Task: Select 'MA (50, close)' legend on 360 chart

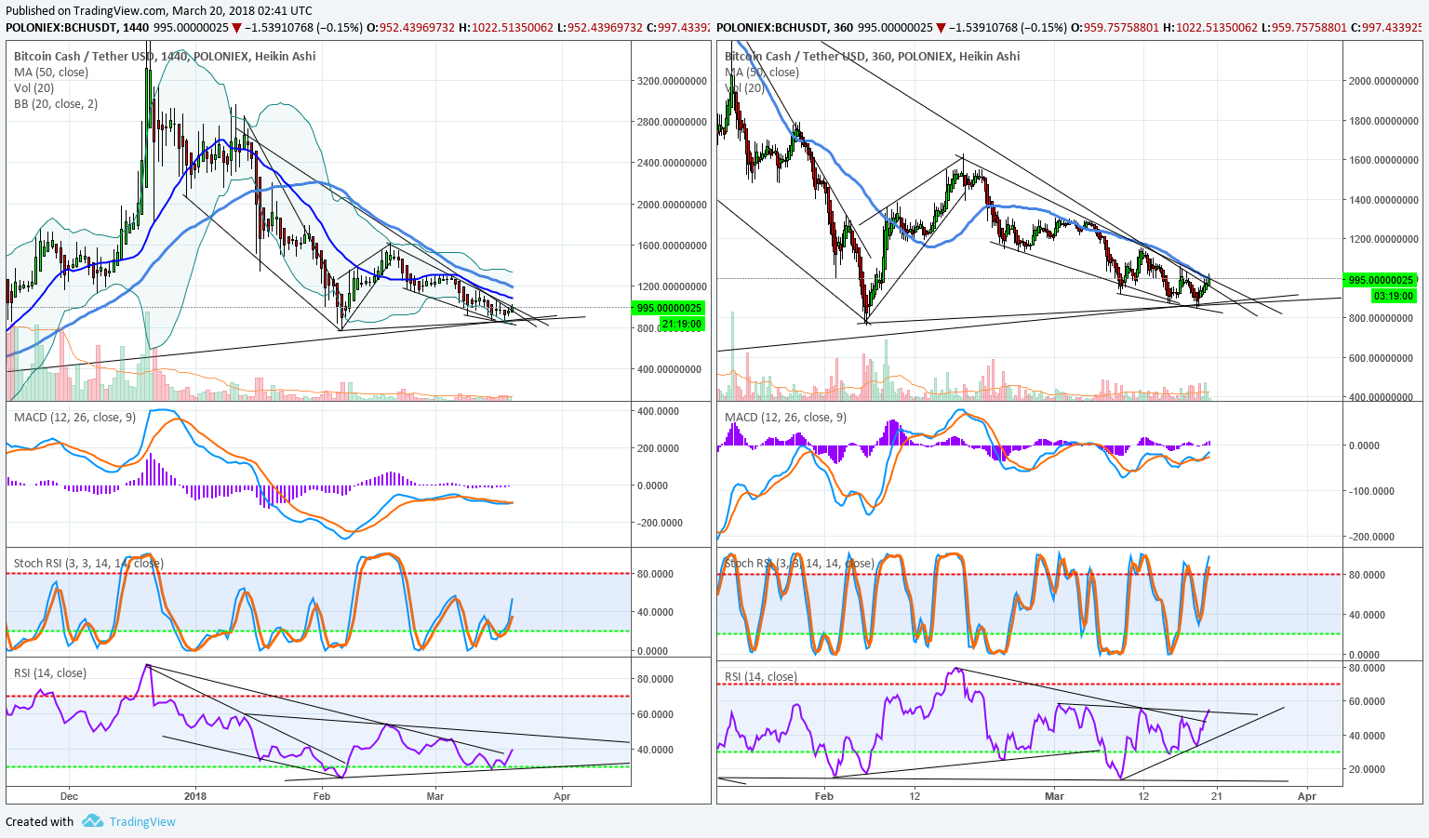Action: 762,72
